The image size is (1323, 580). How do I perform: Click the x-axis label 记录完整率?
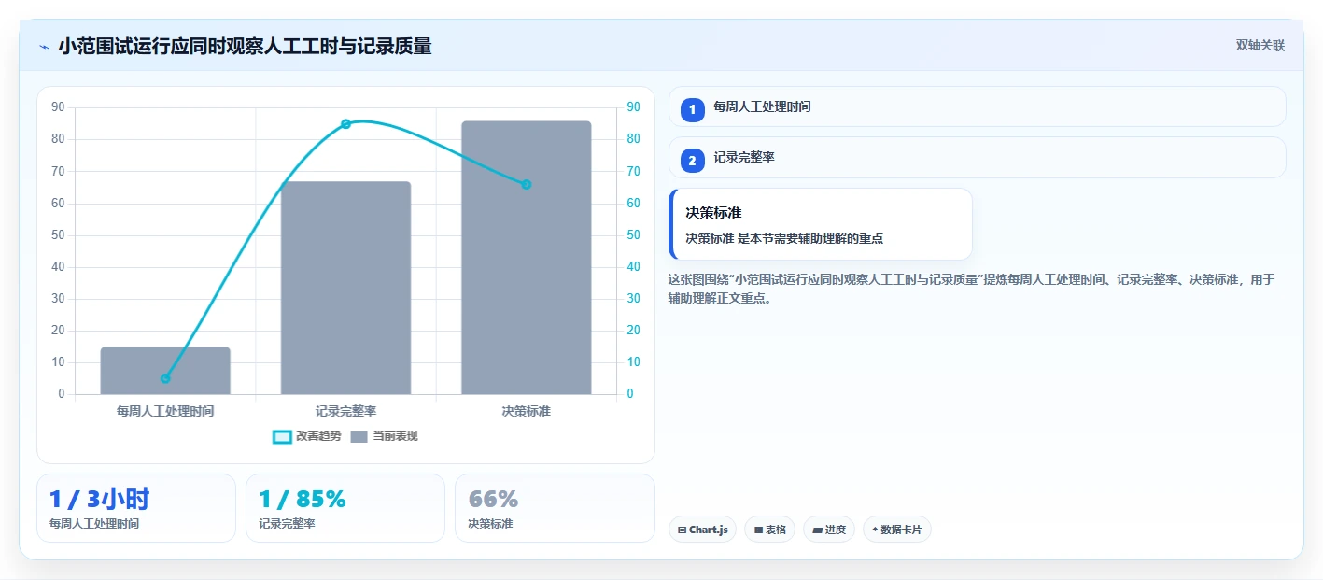click(x=345, y=411)
